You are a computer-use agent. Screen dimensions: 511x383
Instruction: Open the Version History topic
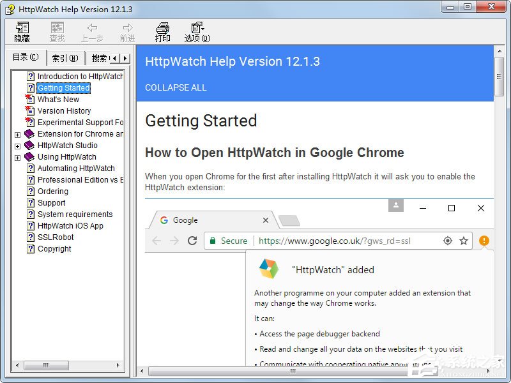click(65, 110)
